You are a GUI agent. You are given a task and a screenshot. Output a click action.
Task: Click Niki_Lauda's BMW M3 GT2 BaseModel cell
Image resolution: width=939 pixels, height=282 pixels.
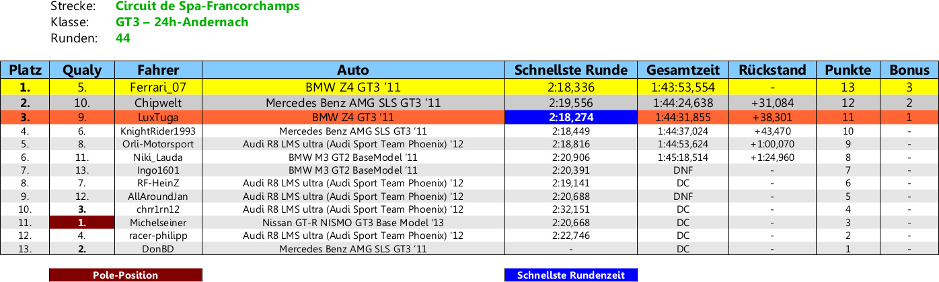tap(353, 157)
